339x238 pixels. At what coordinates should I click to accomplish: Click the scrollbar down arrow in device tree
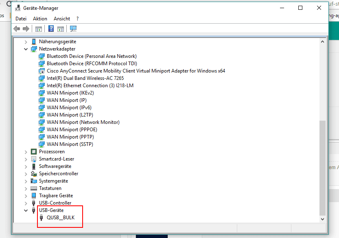(x=322, y=219)
